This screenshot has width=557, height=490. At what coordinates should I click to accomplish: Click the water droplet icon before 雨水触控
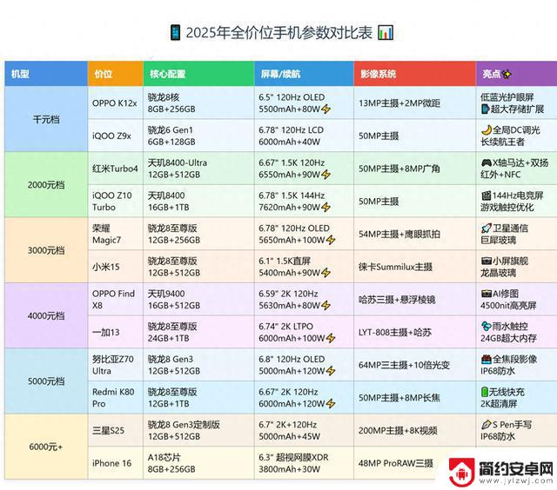pos(487,326)
